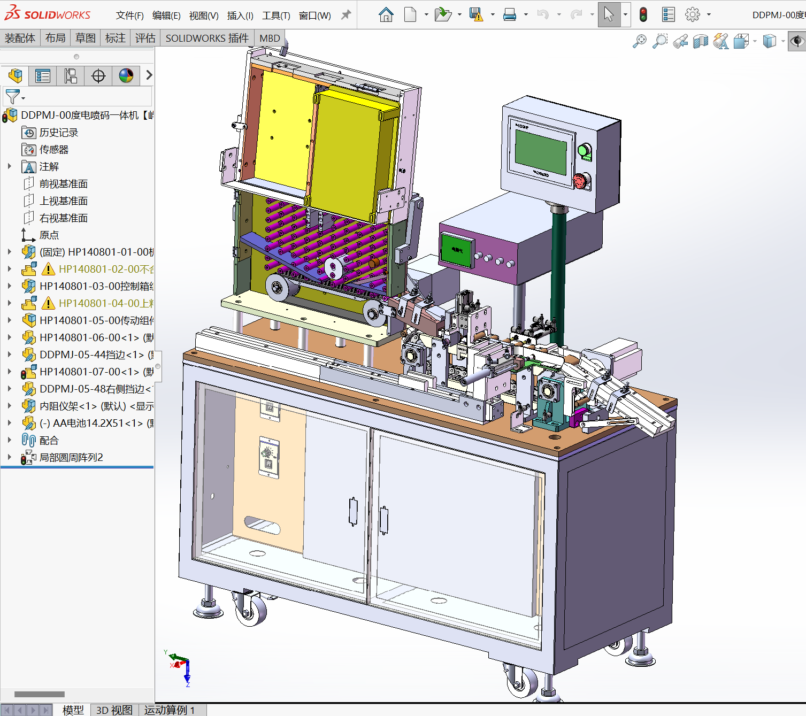Expand HP140801-01-00 fixed component
Viewport: 806px width, 716px height.
point(9,252)
